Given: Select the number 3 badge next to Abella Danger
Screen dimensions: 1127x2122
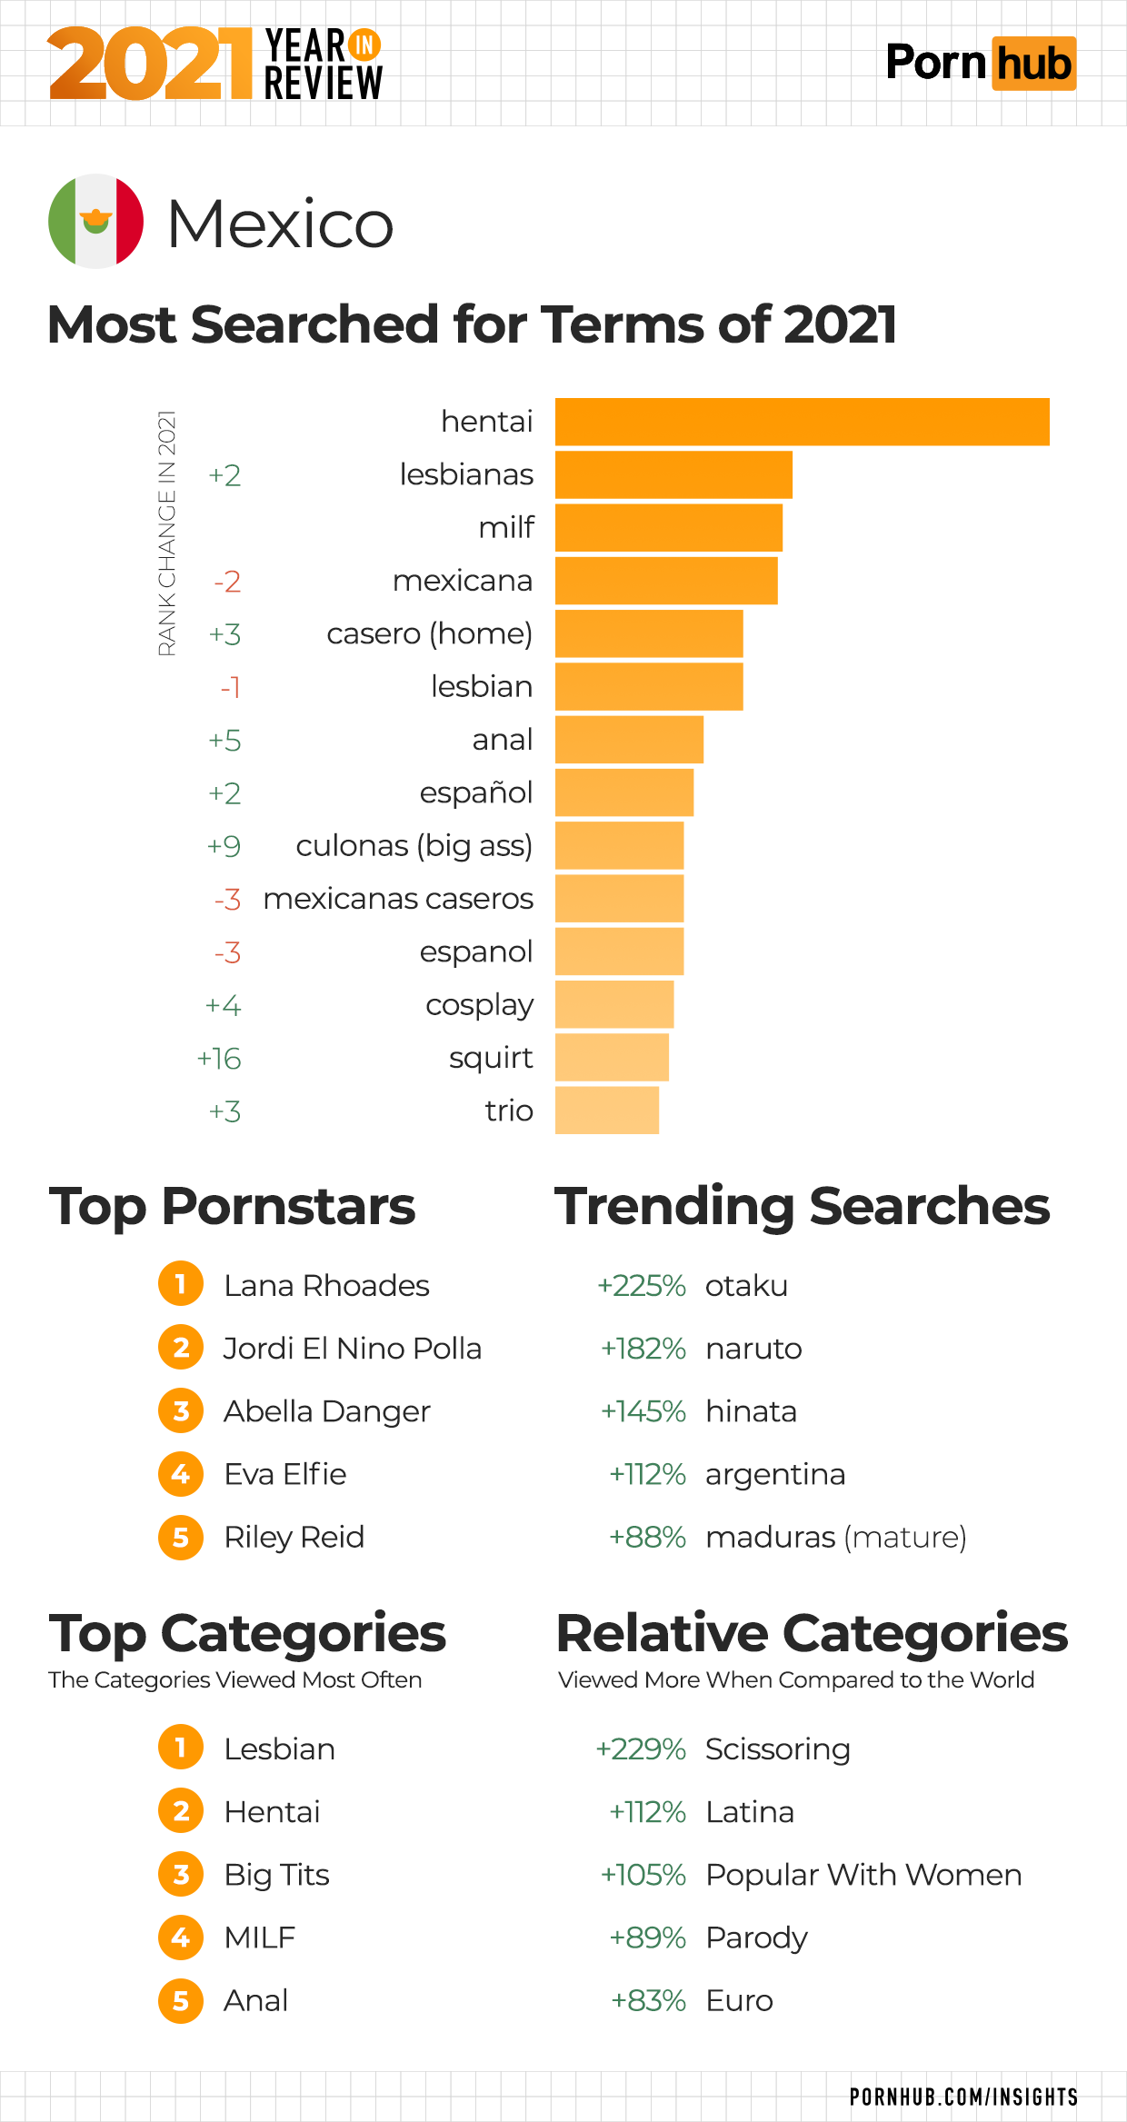Looking at the screenshot, I should [181, 1410].
